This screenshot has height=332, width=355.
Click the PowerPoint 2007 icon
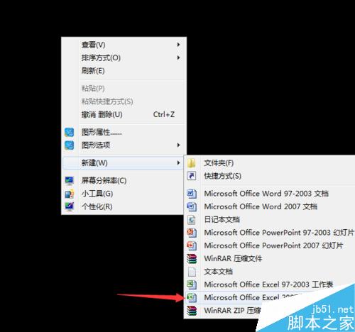click(192, 245)
